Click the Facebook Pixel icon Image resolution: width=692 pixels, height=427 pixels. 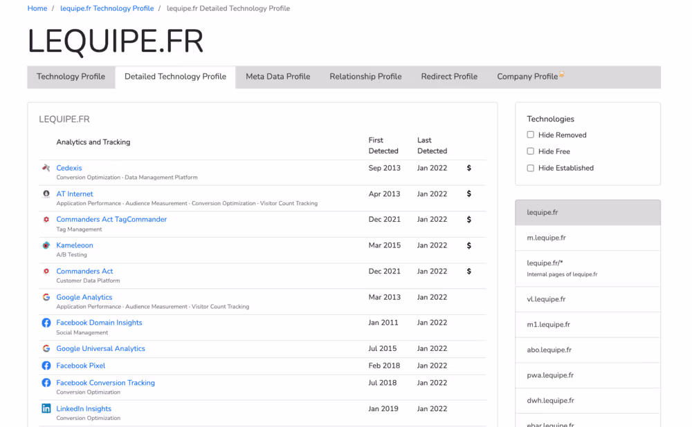[x=46, y=366]
